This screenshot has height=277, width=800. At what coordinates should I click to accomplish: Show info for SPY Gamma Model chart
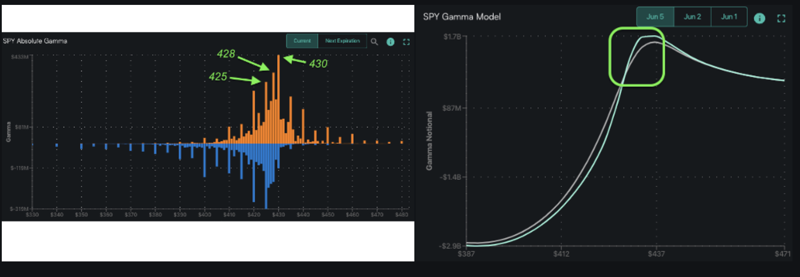coord(760,18)
